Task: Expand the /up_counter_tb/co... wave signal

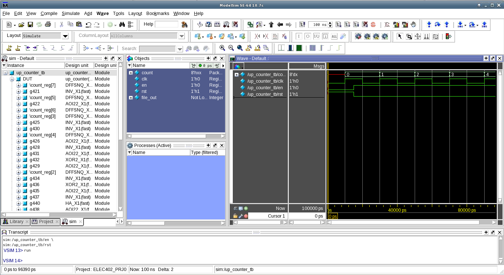Action: tap(236, 75)
